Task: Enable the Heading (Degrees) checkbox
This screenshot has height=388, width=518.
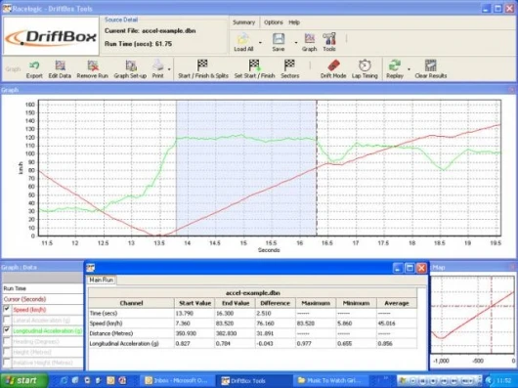Action: 6,341
